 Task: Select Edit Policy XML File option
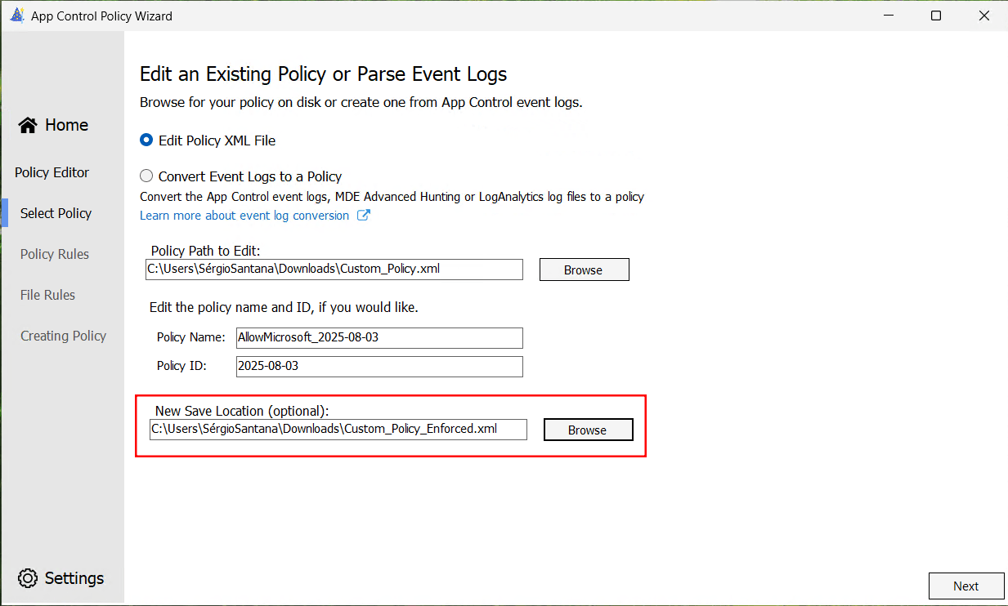[x=208, y=140]
